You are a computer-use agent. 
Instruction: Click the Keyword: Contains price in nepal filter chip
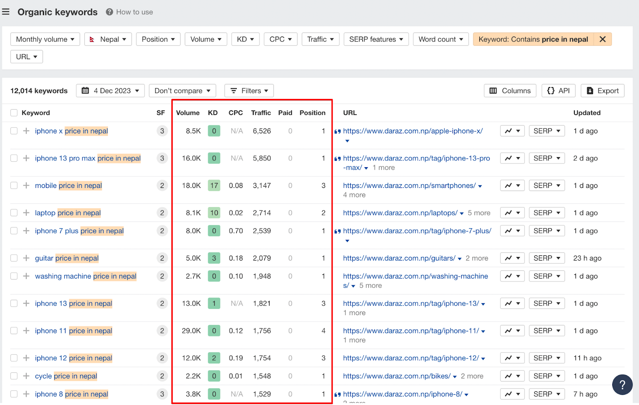point(533,39)
